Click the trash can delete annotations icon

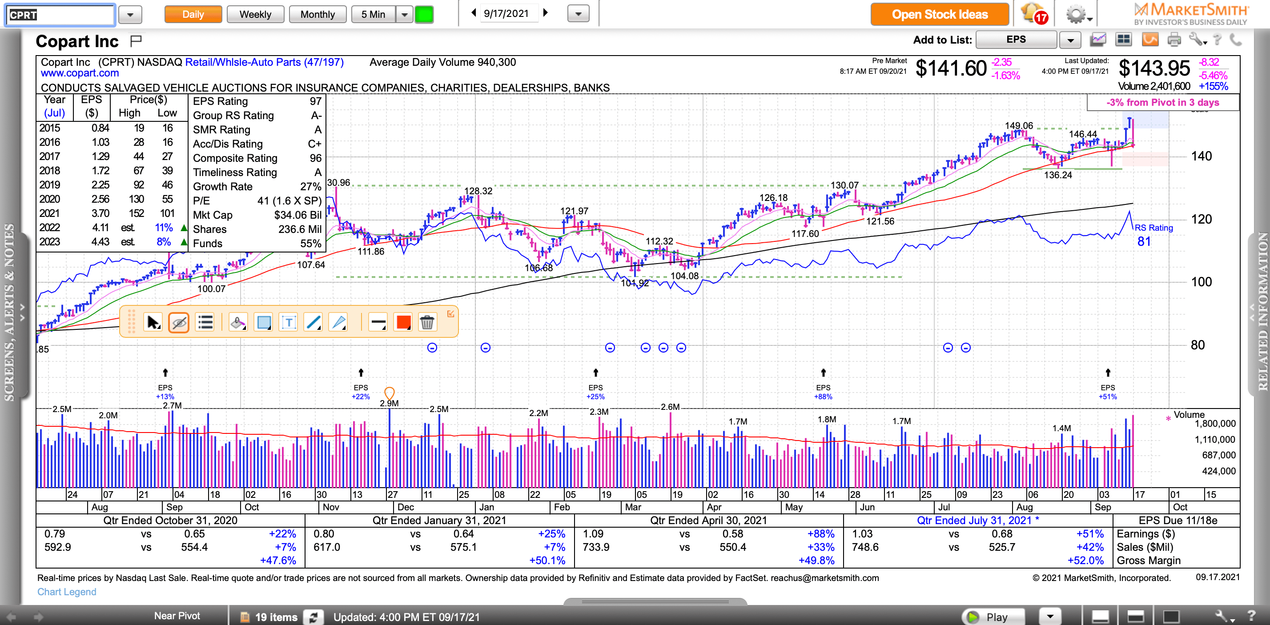click(x=427, y=323)
